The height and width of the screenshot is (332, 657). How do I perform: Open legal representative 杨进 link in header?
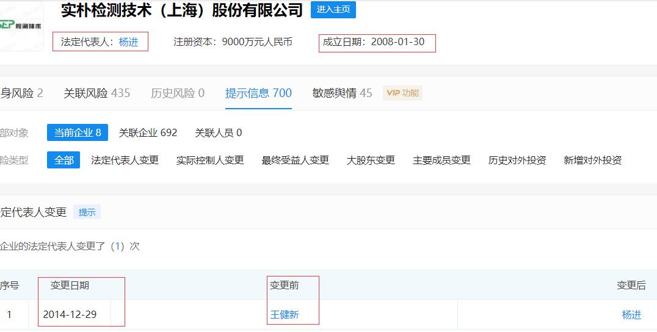[129, 42]
